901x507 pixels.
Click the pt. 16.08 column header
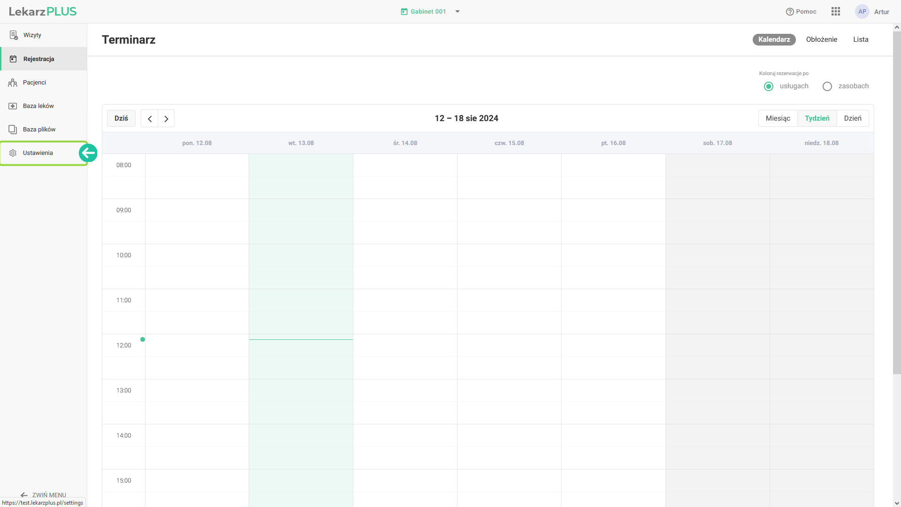pyautogui.click(x=614, y=143)
